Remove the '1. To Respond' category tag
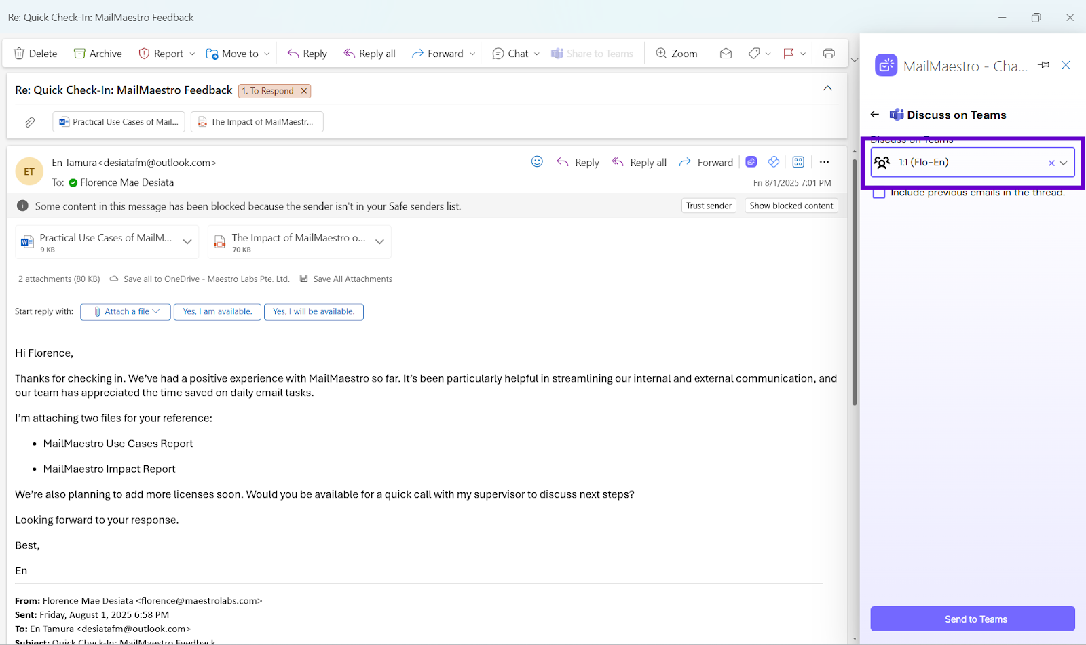 click(304, 91)
